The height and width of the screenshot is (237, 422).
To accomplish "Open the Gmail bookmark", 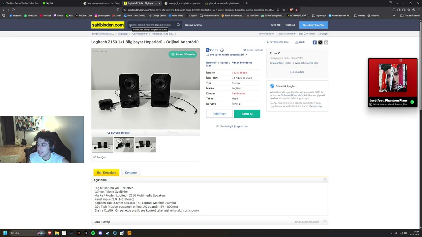I will 117,15.
